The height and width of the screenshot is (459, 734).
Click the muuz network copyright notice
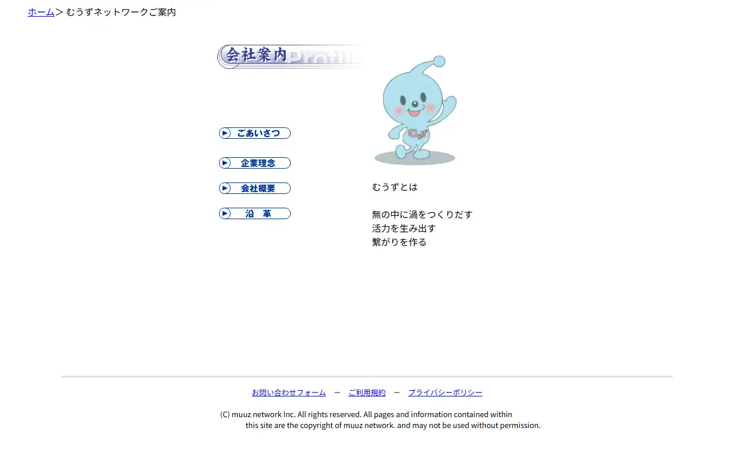pos(380,420)
